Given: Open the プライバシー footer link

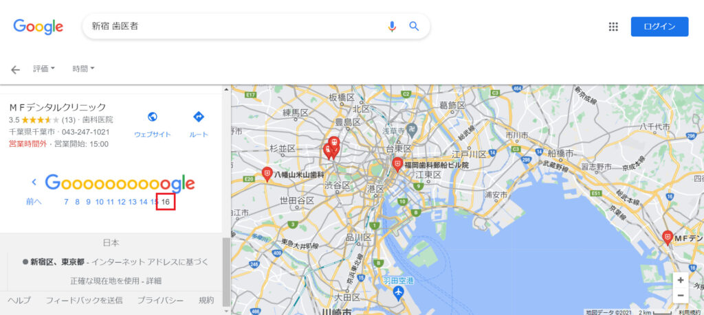Looking at the screenshot, I should [x=160, y=300].
